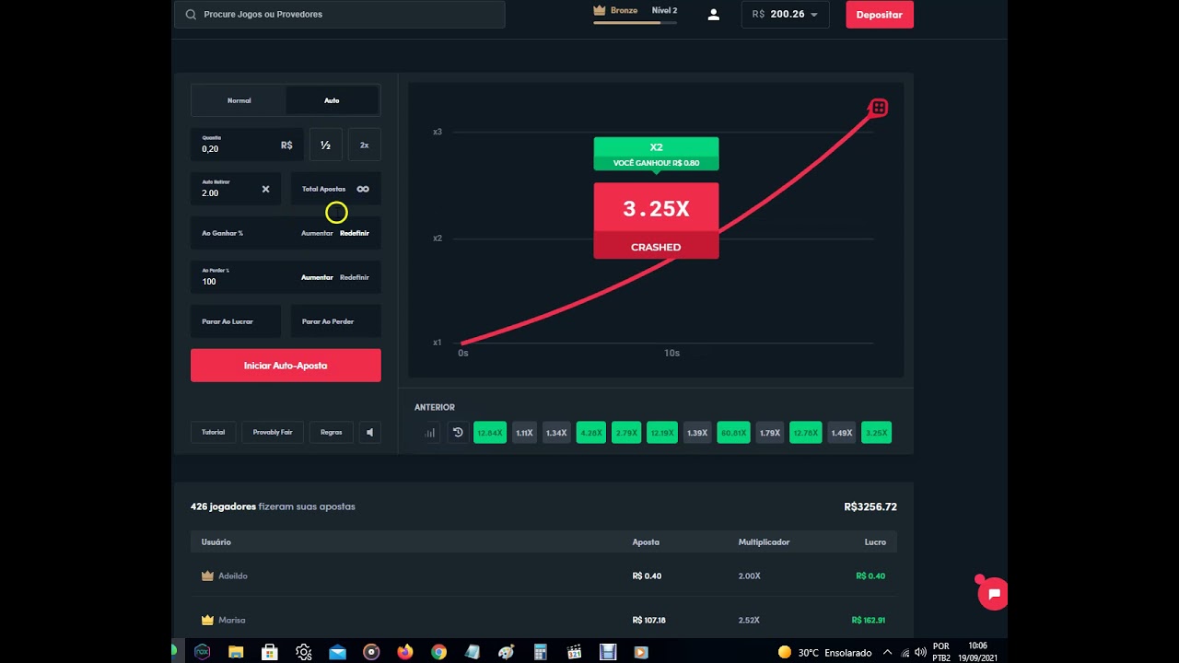
Task: Open Nox app in taskbar
Action: (x=202, y=652)
